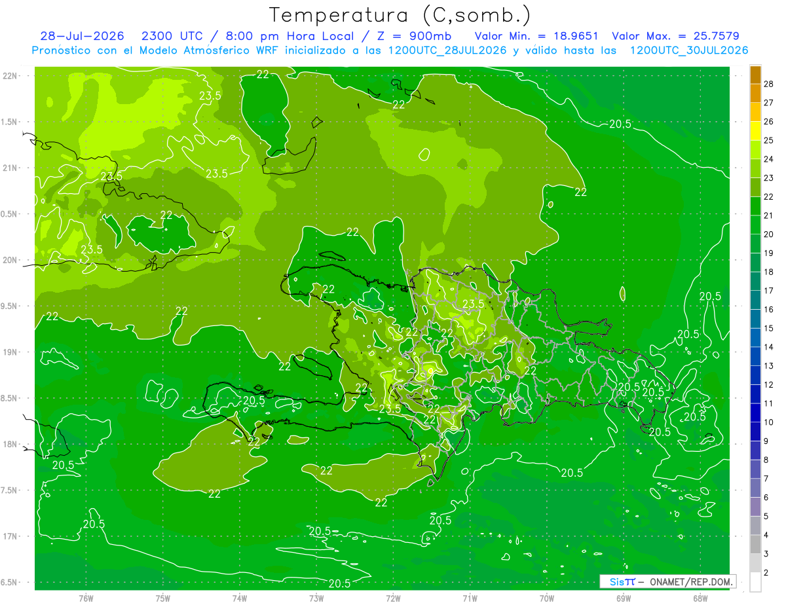Click the 'Temperatura (C,somb.)' chart title
The height and width of the screenshot is (607, 786).
coord(400,15)
